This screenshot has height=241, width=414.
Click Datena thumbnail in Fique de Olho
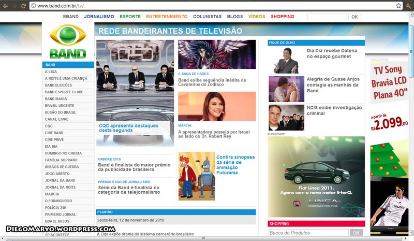click(287, 61)
